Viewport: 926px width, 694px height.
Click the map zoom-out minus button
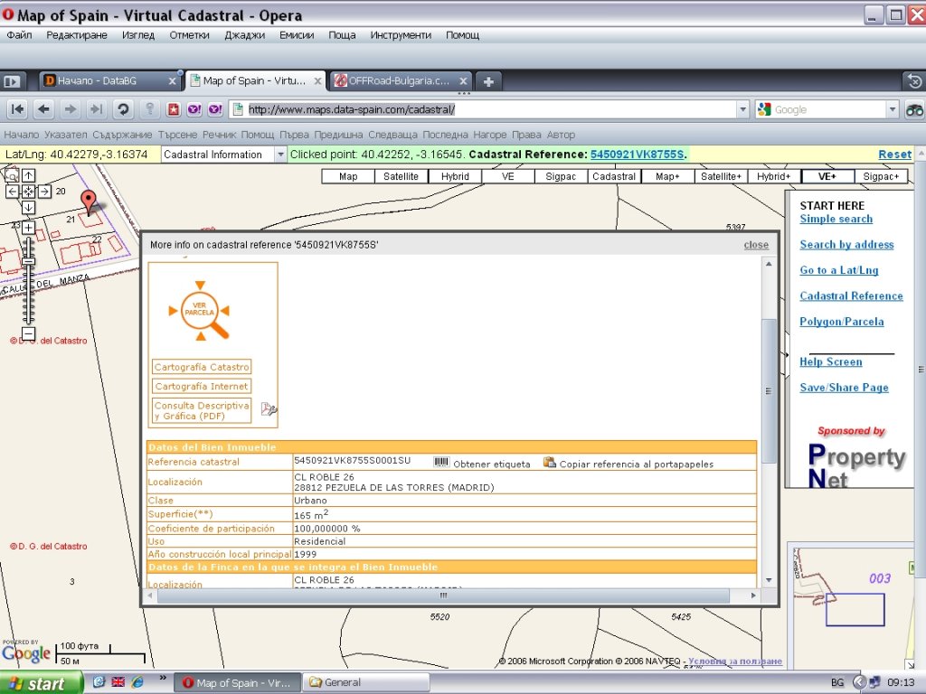28,333
